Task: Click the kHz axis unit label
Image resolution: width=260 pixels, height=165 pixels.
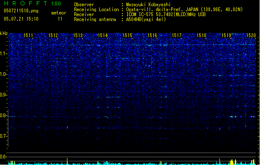Action: tap(4, 33)
